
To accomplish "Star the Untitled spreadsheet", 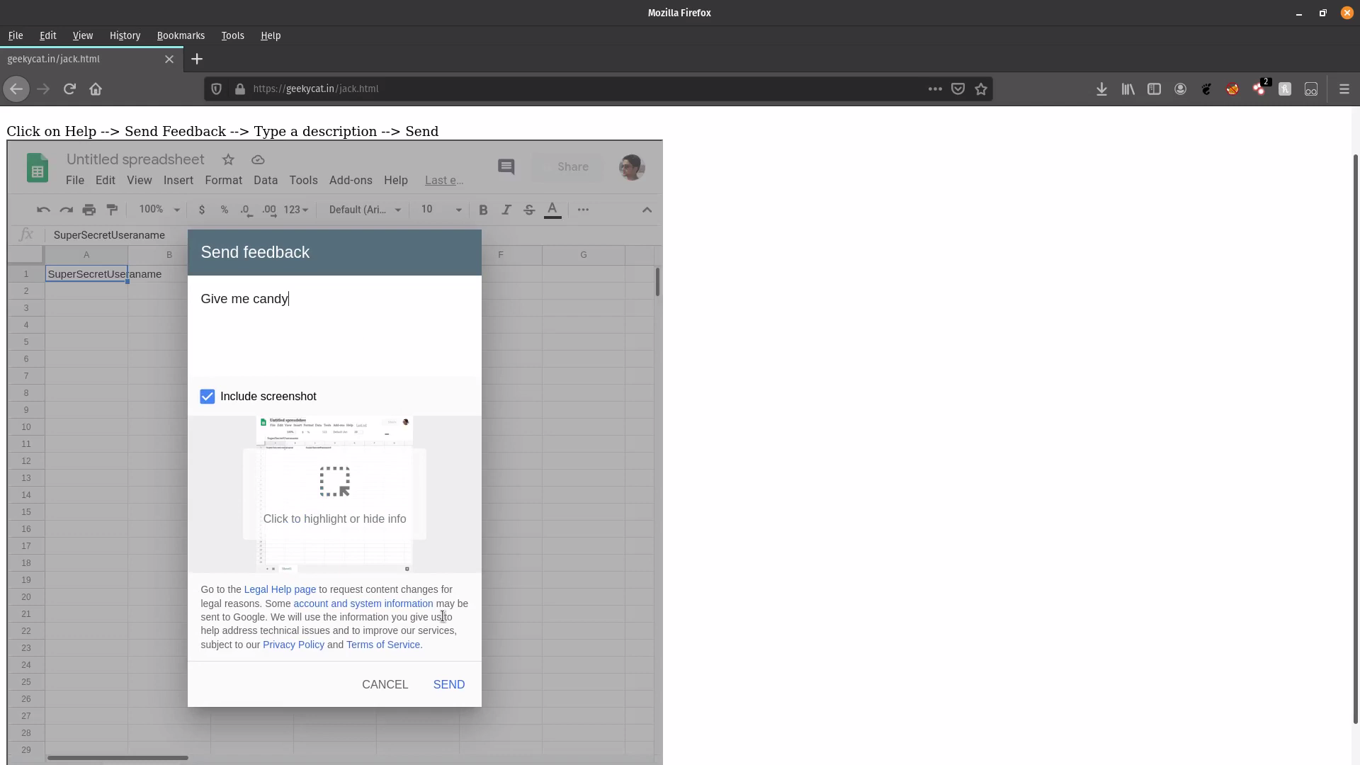I will tap(228, 160).
